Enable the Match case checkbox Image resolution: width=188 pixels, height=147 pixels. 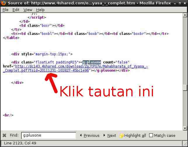[x=151, y=135]
